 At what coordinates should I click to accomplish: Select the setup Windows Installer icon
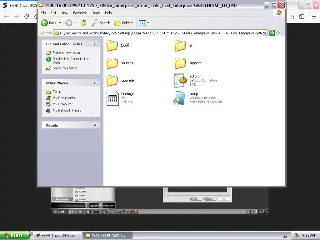(x=180, y=98)
